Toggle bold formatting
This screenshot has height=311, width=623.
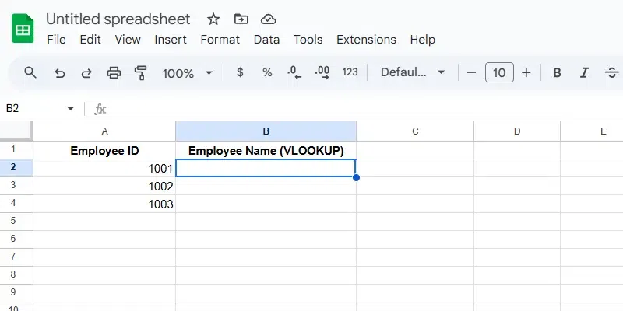click(557, 72)
